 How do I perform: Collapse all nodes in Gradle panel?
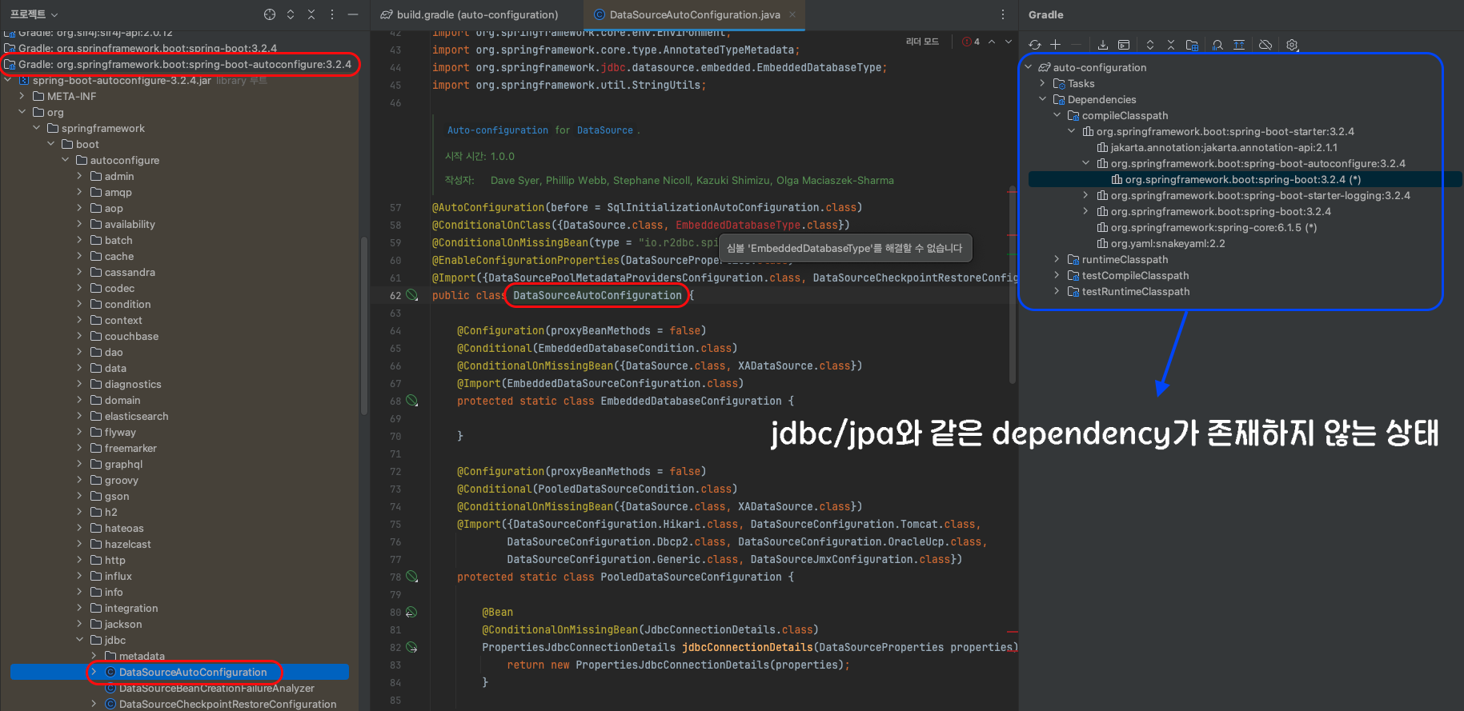tap(1170, 45)
